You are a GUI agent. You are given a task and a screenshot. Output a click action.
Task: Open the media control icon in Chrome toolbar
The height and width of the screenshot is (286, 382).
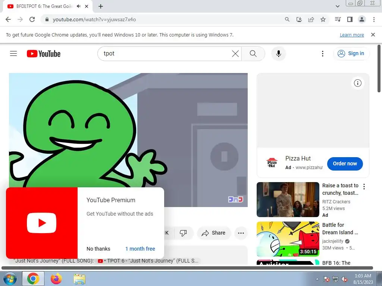coord(338,19)
